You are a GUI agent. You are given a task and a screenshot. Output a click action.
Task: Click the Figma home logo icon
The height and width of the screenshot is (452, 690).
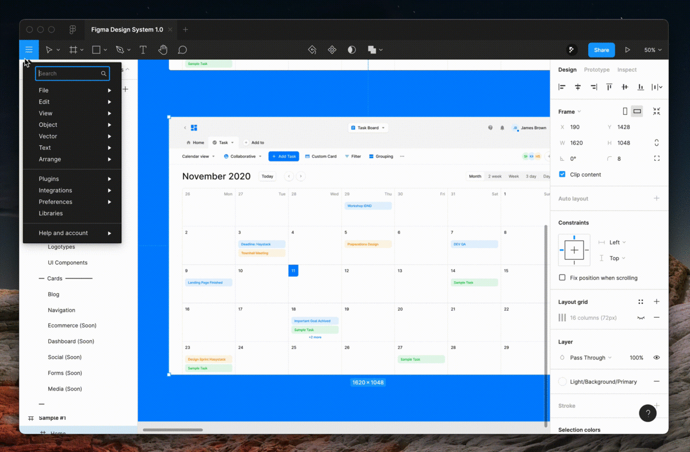72,30
